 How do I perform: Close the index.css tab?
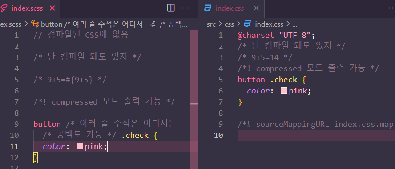[x=256, y=8]
